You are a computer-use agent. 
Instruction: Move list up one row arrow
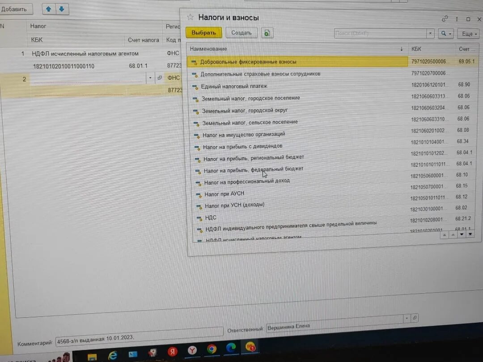click(x=453, y=235)
